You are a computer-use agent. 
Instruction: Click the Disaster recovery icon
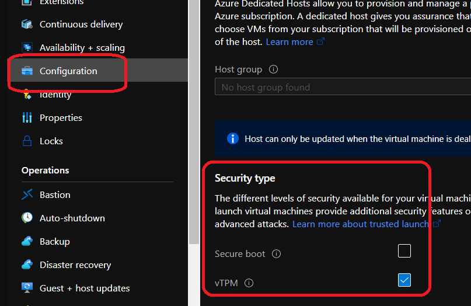(x=27, y=265)
